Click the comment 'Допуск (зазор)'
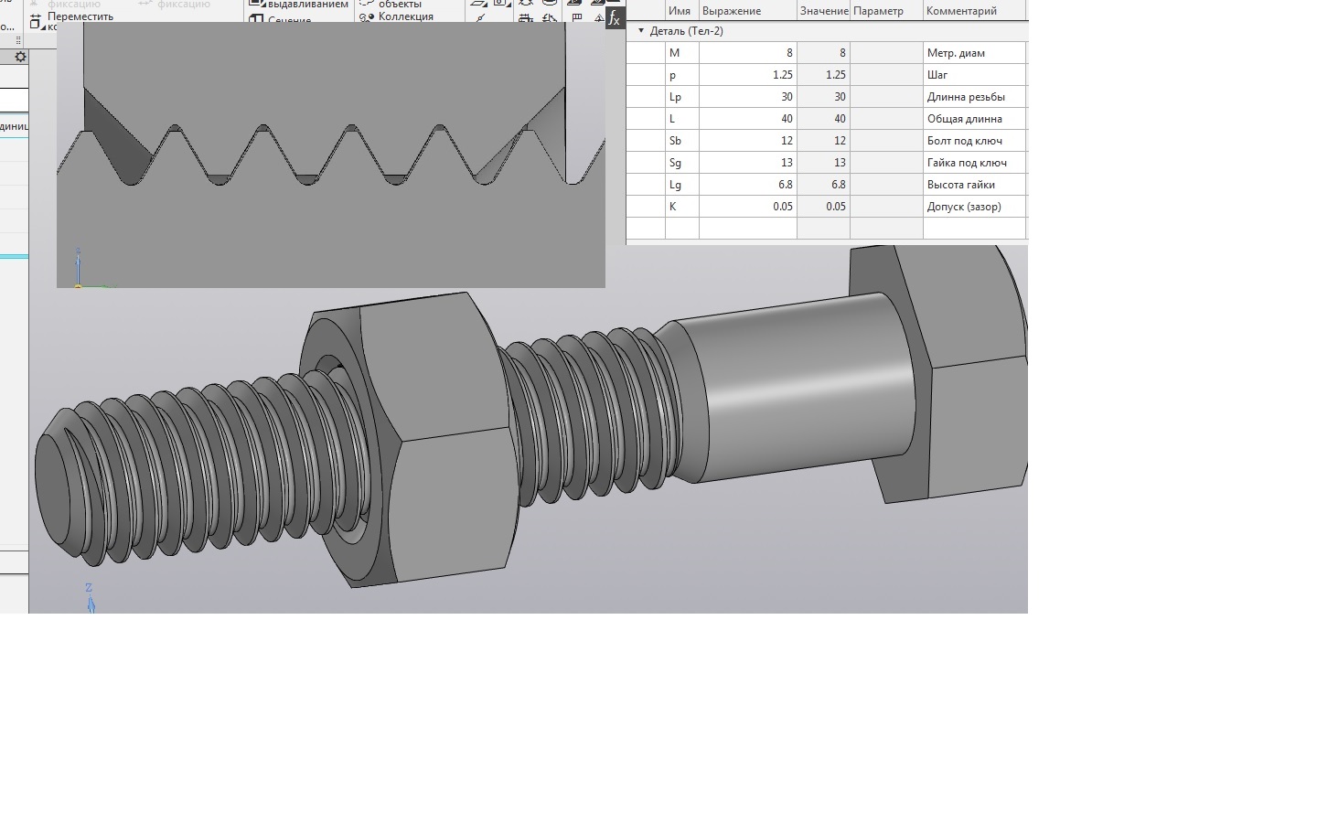This screenshot has height=823, width=1317. pyautogui.click(x=964, y=207)
